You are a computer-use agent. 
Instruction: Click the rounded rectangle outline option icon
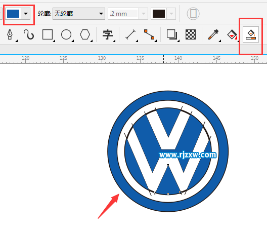tap(193, 14)
